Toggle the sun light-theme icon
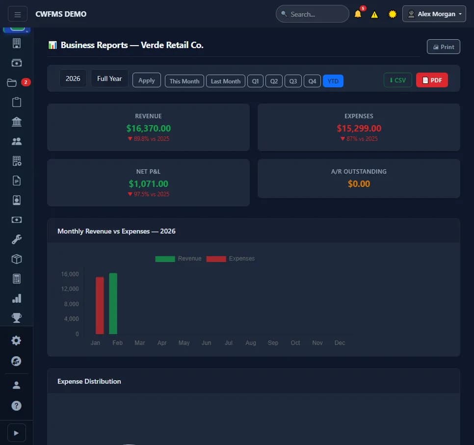The image size is (474, 445). pyautogui.click(x=393, y=14)
